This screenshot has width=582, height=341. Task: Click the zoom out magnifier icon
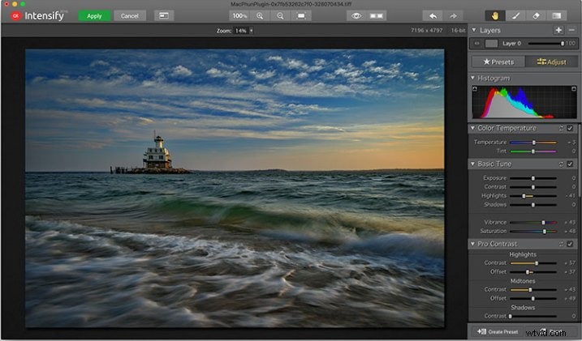280,16
